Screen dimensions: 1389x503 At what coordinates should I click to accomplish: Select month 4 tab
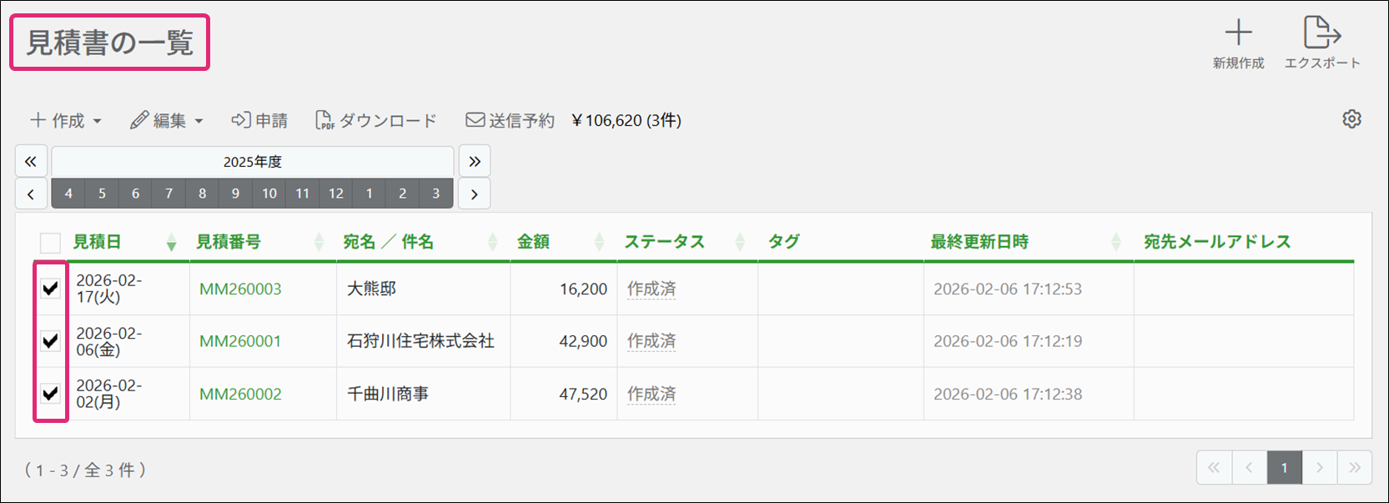click(x=68, y=194)
